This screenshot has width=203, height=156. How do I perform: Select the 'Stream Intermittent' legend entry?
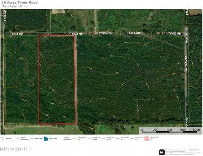tap(22, 138)
